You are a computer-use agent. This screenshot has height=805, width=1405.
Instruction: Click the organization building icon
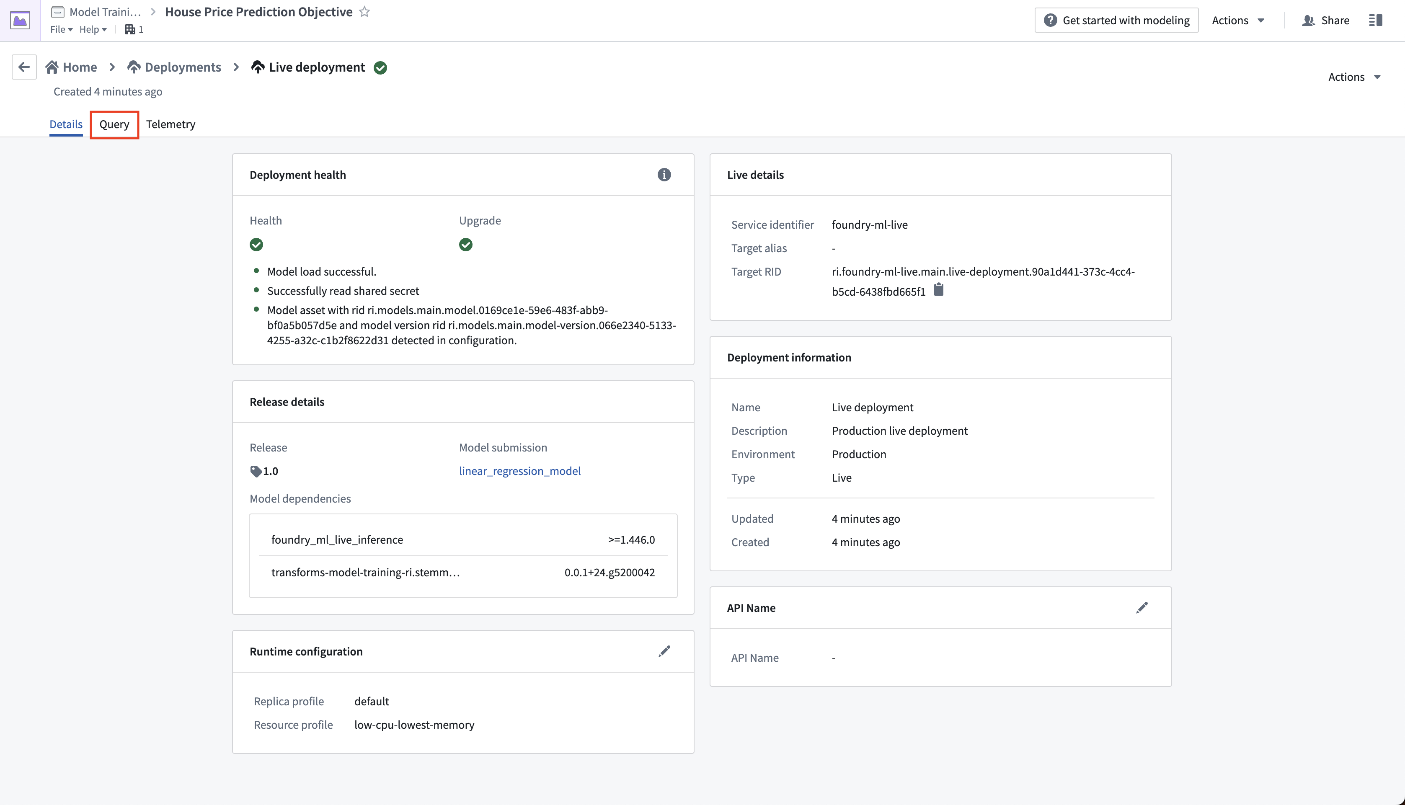130,29
